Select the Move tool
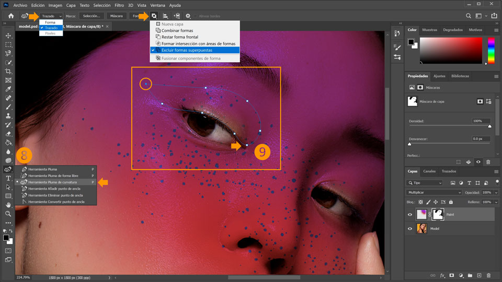This screenshot has width=502, height=282. point(8,36)
